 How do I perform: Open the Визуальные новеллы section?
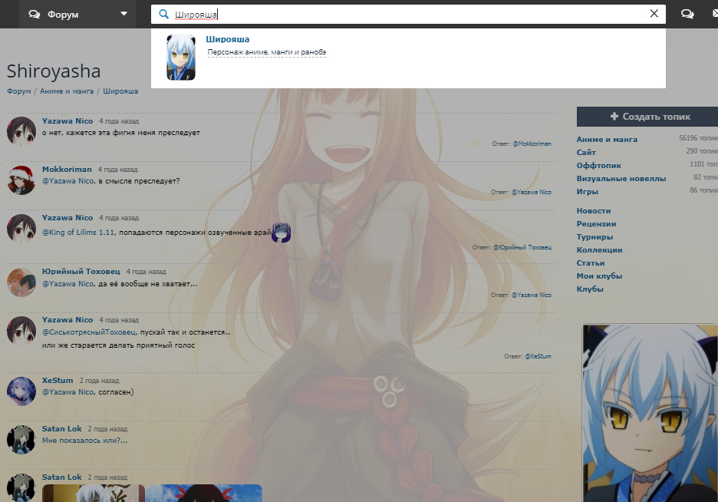[x=621, y=179]
